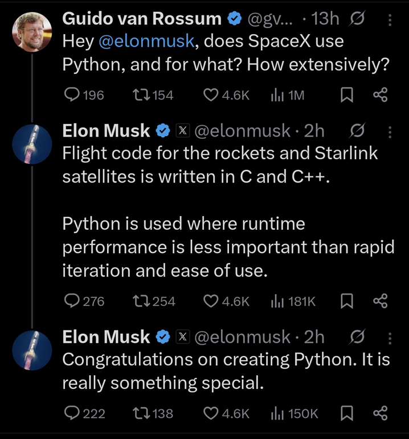Image resolution: width=409 pixels, height=439 pixels.
Task: Open more menu on Congratulations tweet
Action: coord(390,338)
